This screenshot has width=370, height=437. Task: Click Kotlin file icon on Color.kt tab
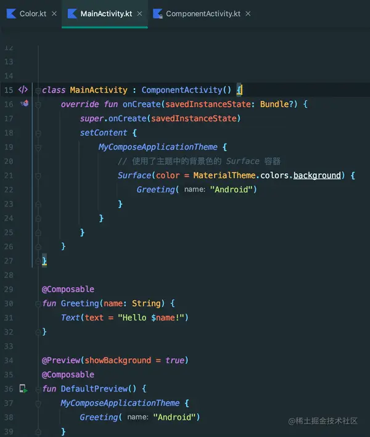coord(12,14)
